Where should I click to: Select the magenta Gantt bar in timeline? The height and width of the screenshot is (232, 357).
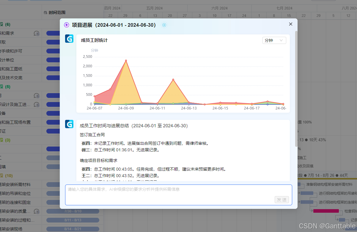click(x=326, y=211)
